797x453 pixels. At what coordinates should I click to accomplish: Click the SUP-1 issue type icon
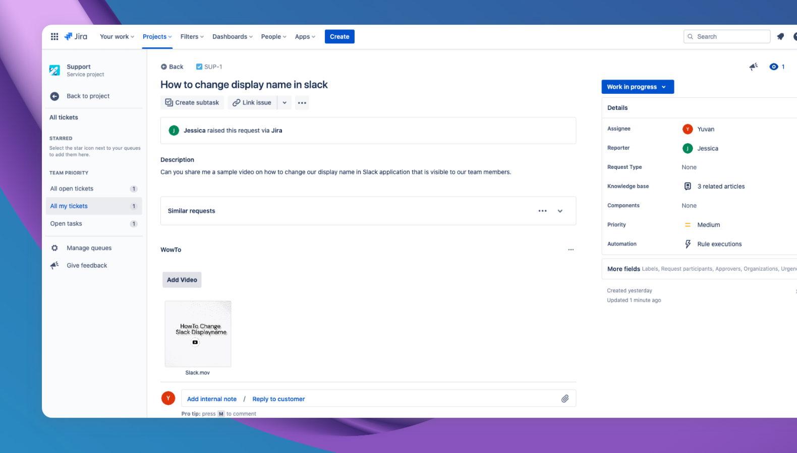[x=199, y=67]
